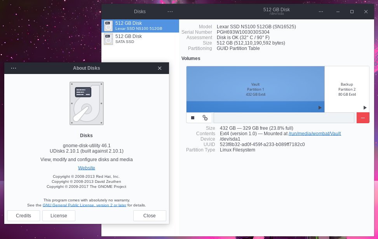The width and height of the screenshot is (378, 239).
Task: Click gnome-disk-utility 46.1 version text
Action: pos(87,146)
